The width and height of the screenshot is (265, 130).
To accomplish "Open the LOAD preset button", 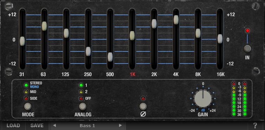I will click(13, 125).
